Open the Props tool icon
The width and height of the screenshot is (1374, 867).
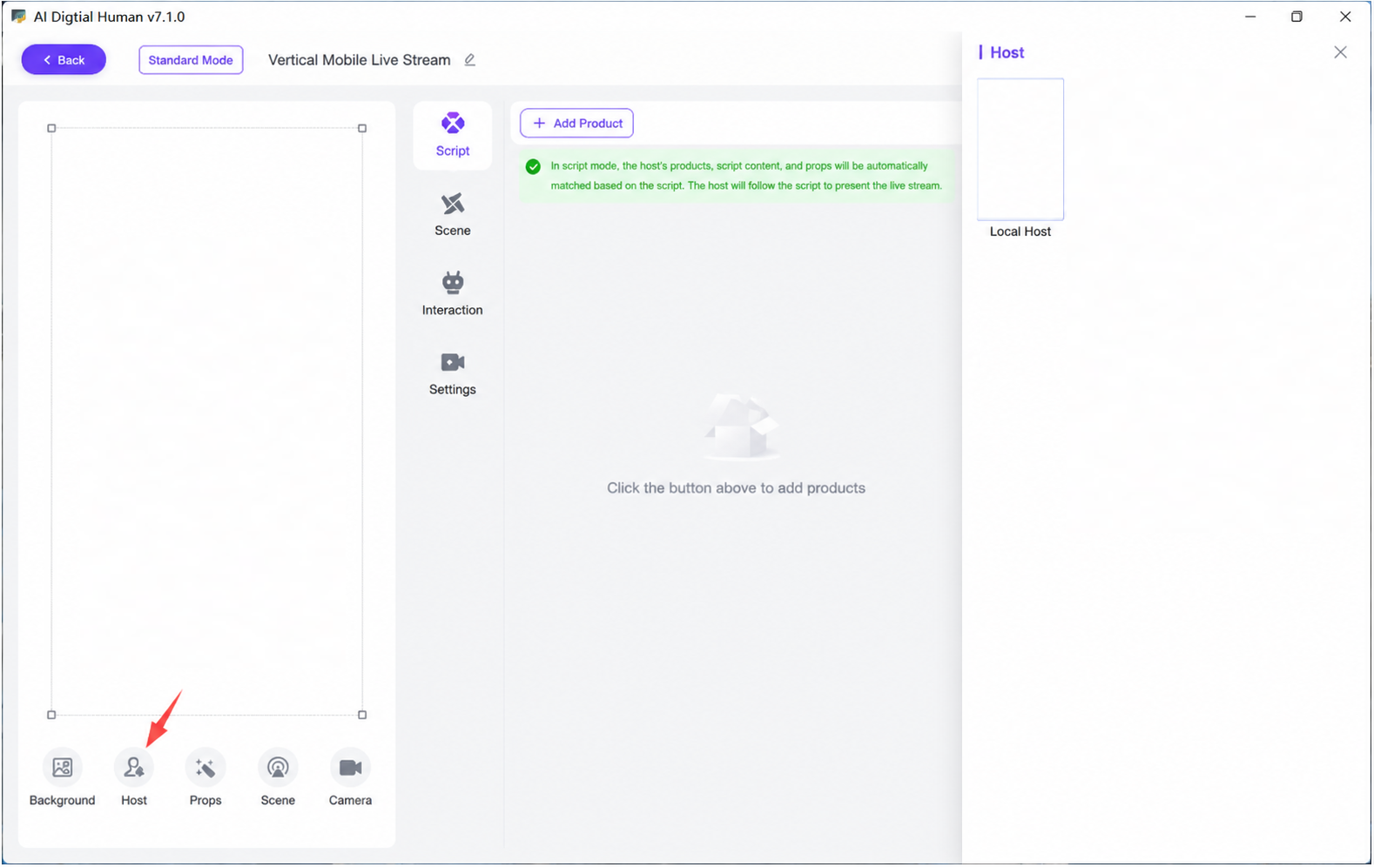[205, 768]
